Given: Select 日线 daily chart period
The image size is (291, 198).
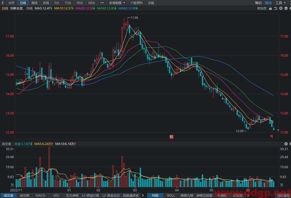Looking at the screenshot, I should coord(23,3).
